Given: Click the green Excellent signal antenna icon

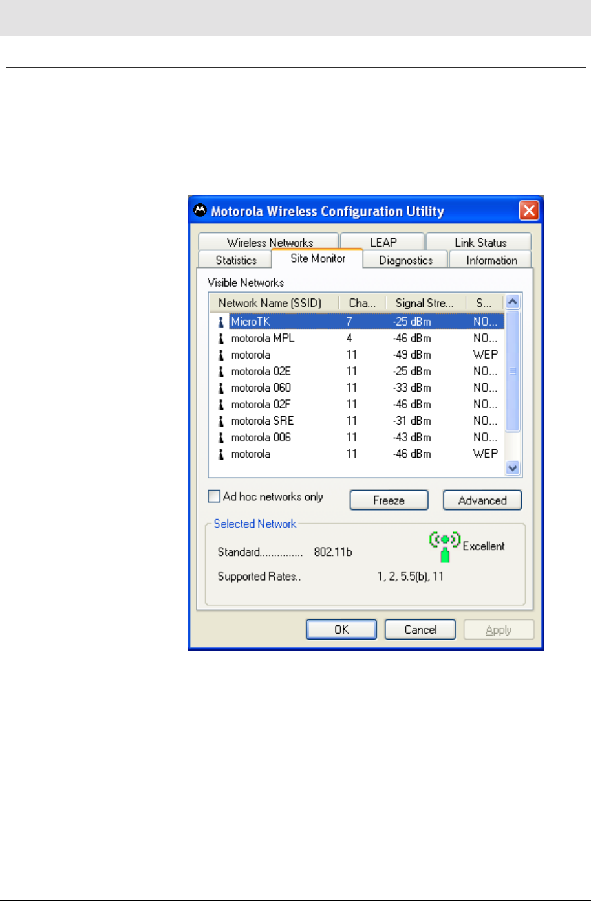Looking at the screenshot, I should tap(445, 547).
